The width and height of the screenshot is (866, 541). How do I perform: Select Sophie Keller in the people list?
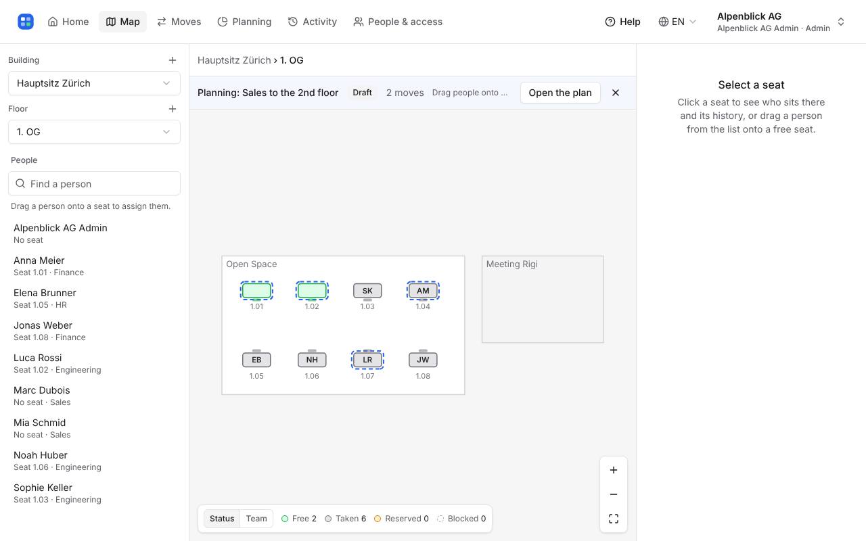(x=94, y=493)
